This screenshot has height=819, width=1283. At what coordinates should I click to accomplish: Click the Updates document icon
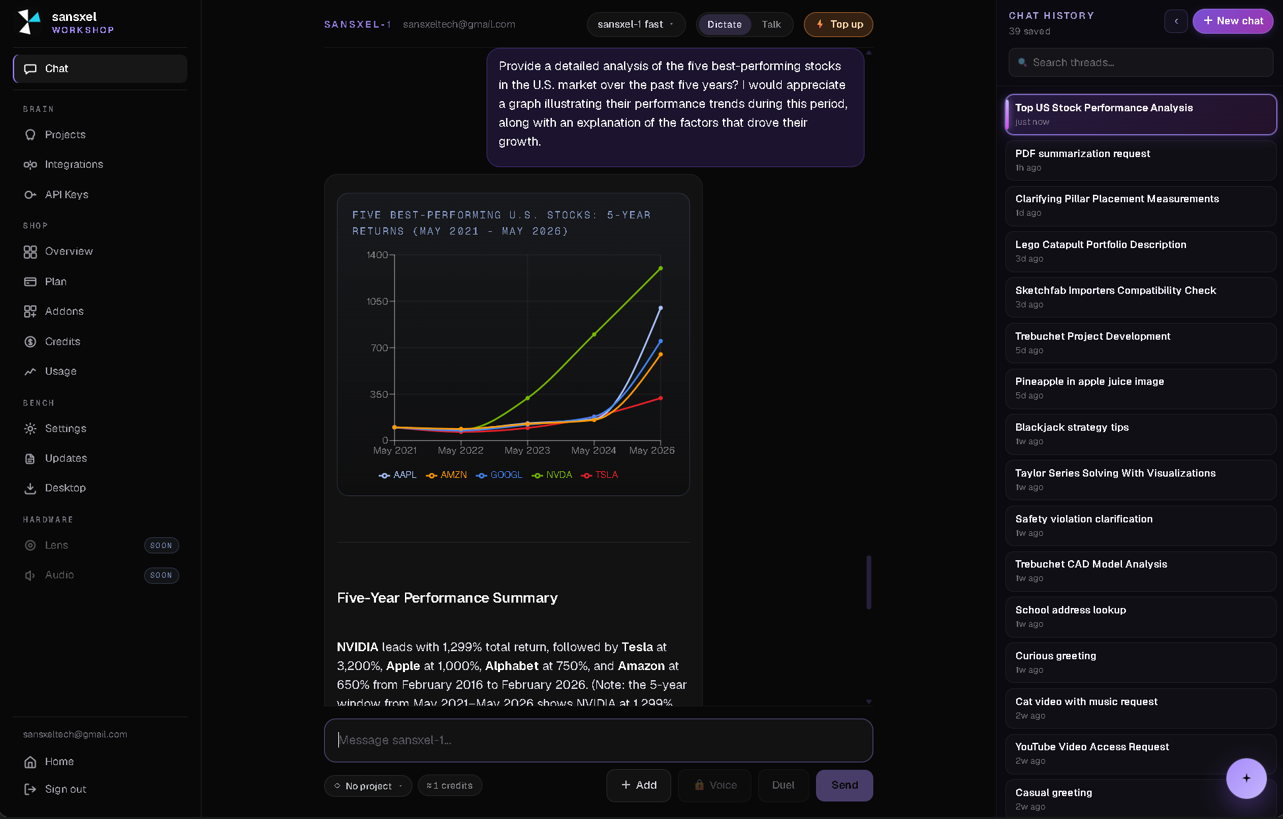[x=30, y=458]
